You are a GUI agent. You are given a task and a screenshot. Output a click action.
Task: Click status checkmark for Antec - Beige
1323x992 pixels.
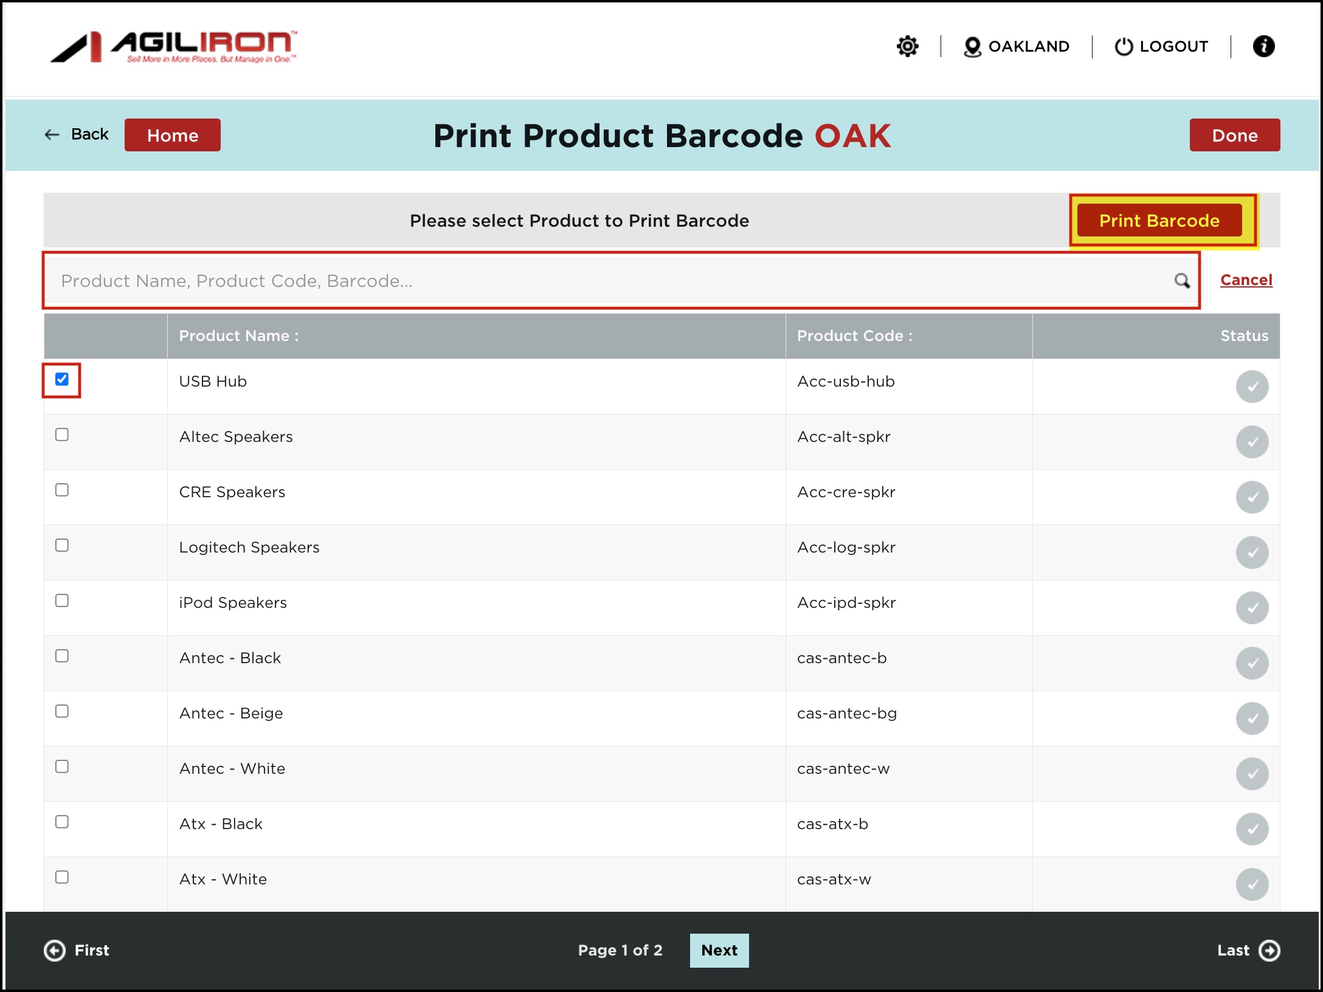coord(1251,718)
